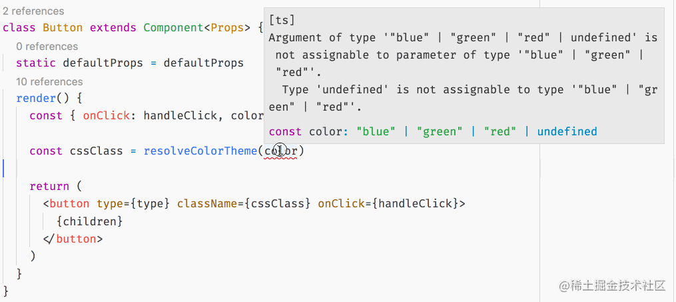The image size is (676, 302).
Task: Open the "2 references" code lens link
Action: point(33,11)
